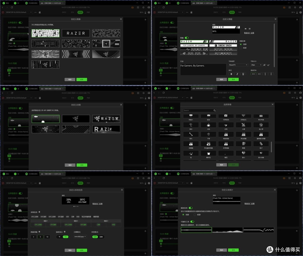Screen dimensions: 303x256
Task: Select the beer mug emoji
Action: pos(244,144)
